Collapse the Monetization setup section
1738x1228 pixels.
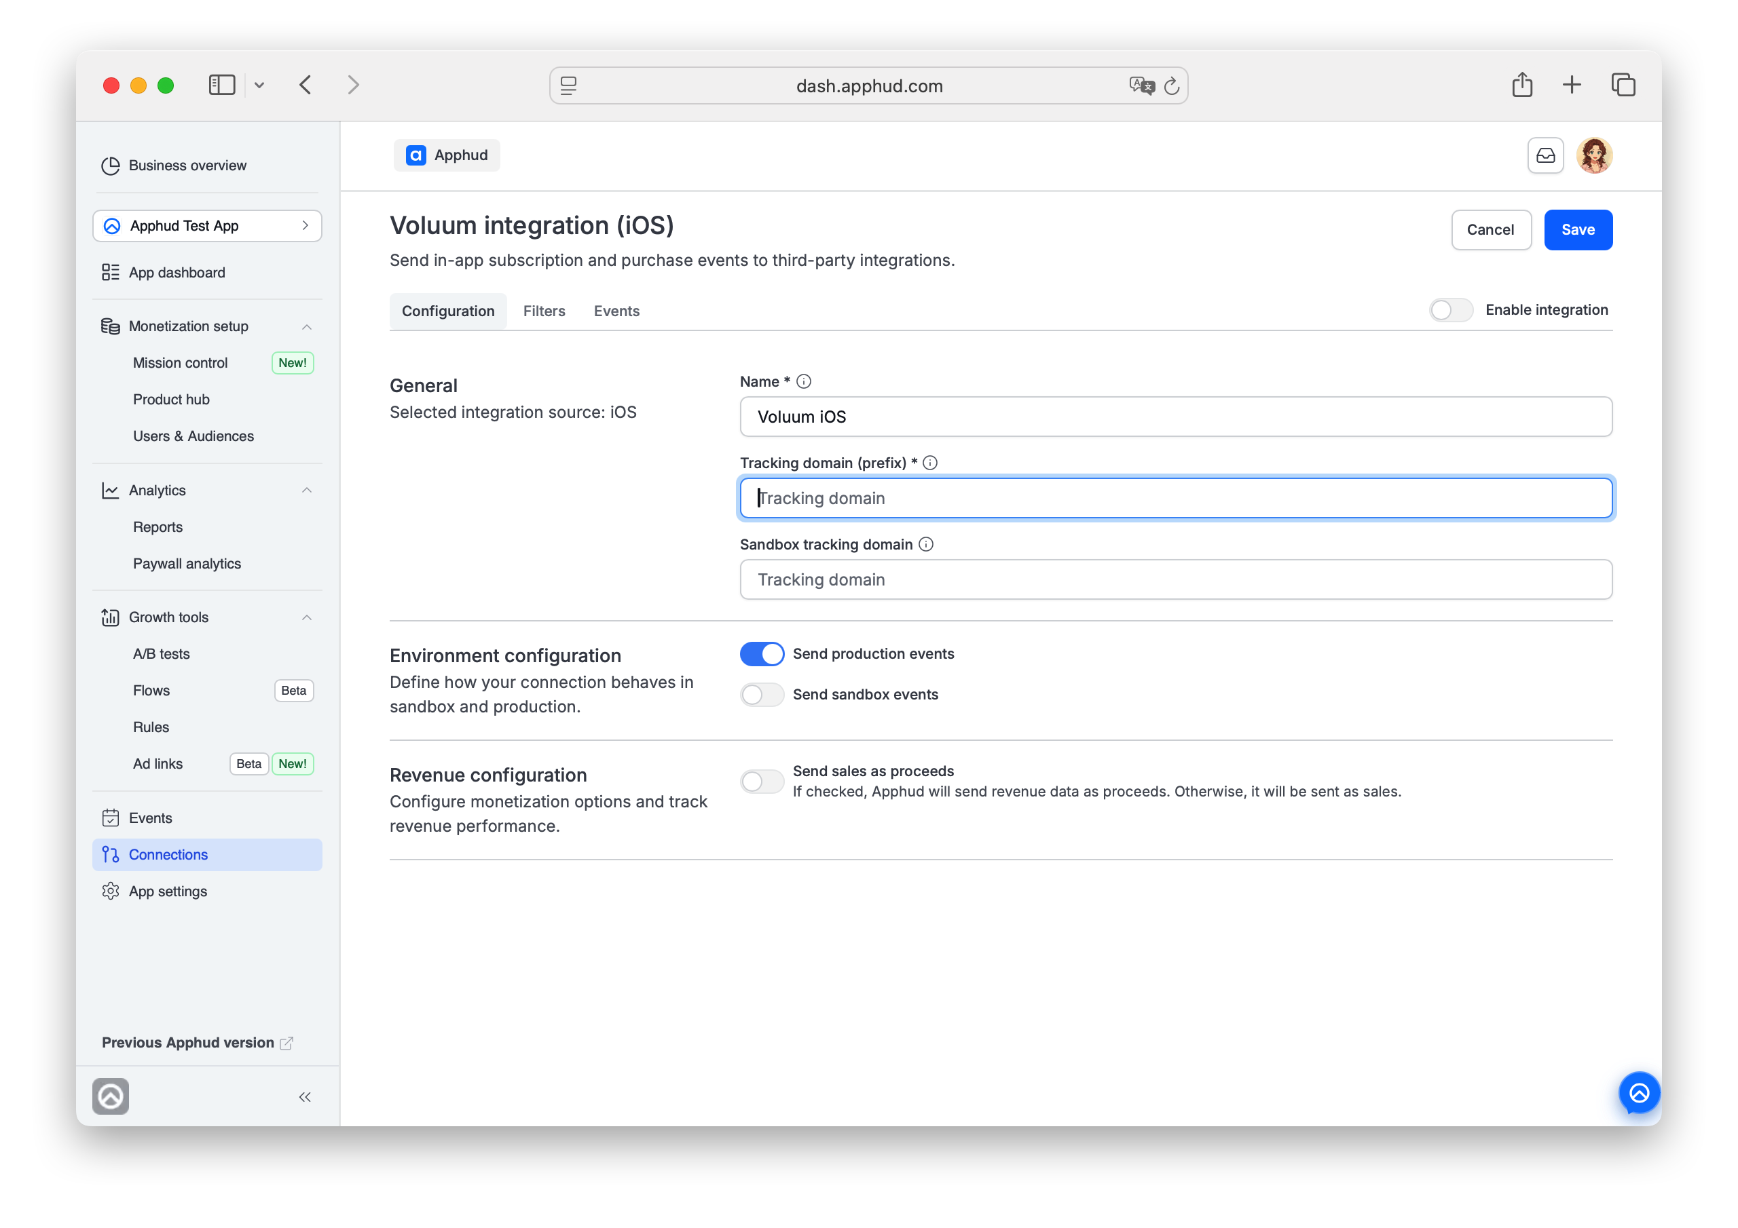coord(307,327)
